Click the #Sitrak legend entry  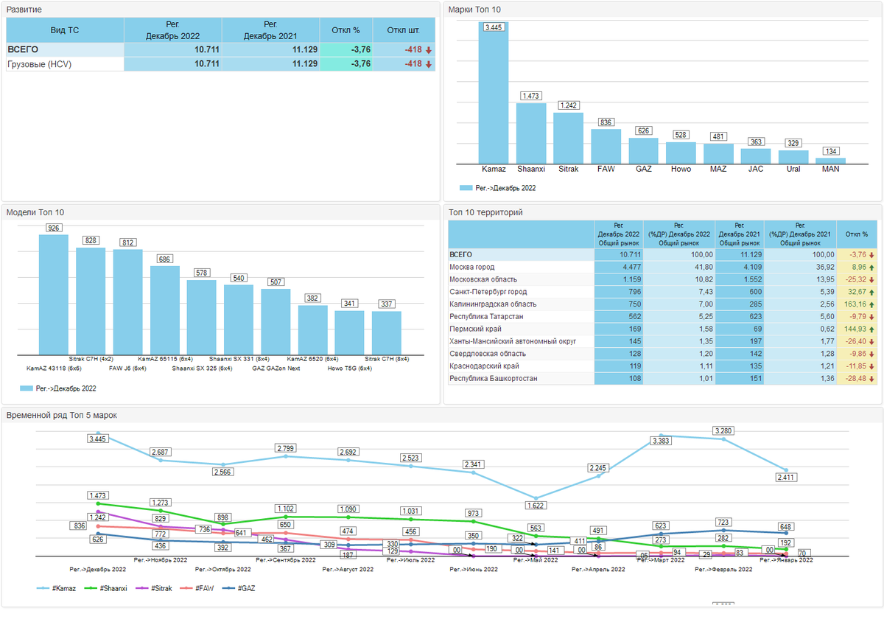tap(154, 588)
